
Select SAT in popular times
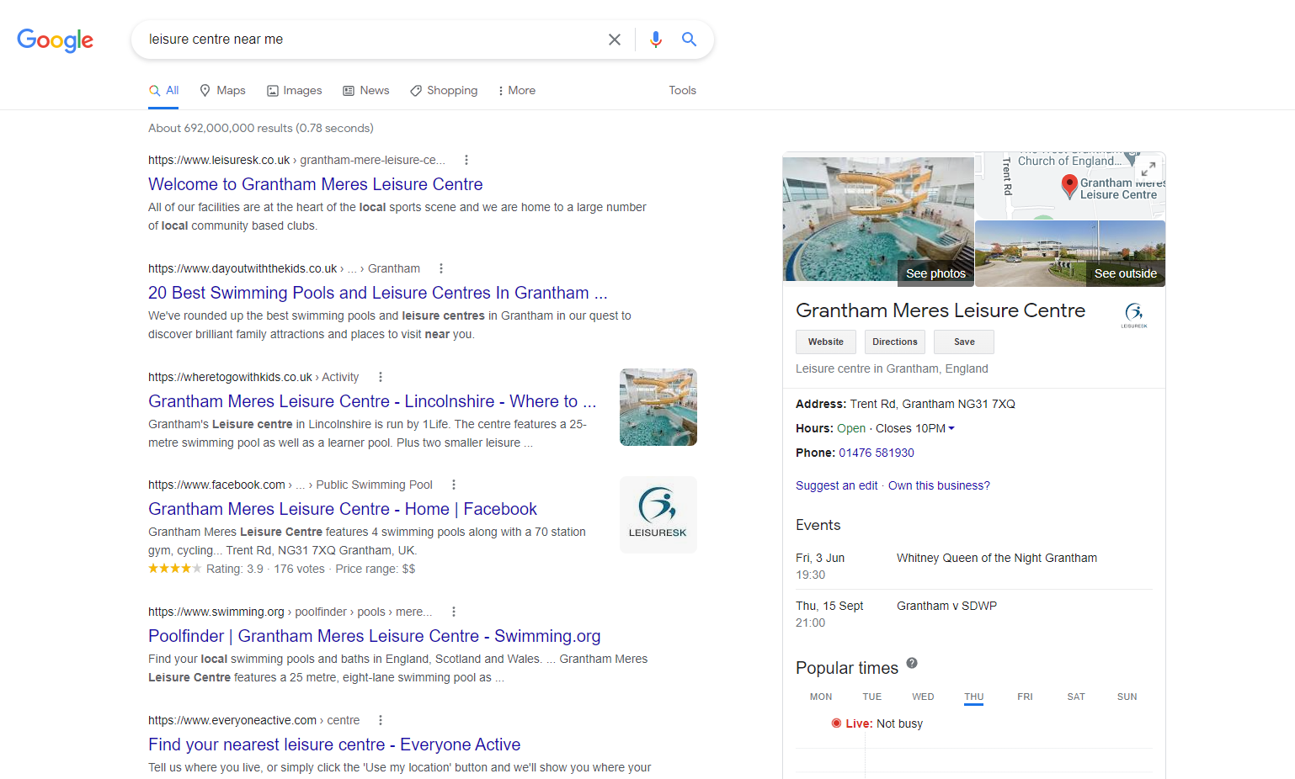1076,697
